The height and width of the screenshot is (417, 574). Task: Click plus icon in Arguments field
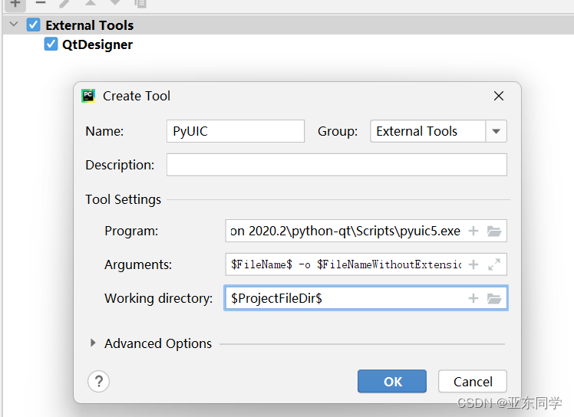pyautogui.click(x=473, y=264)
